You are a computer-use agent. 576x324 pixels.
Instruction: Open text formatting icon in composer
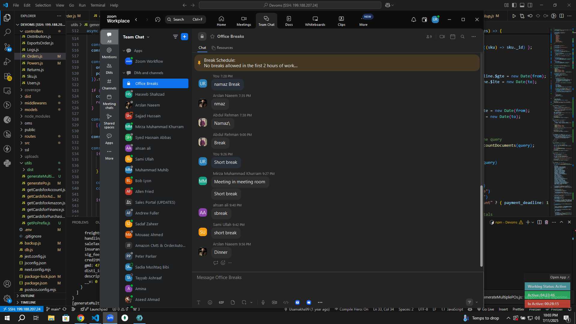[x=199, y=302]
